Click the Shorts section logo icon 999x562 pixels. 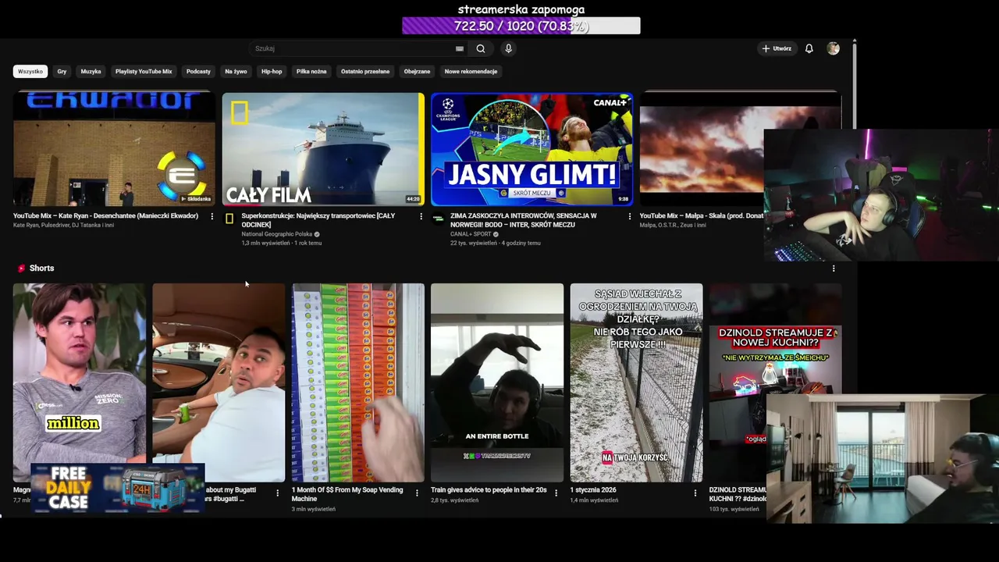pos(21,269)
